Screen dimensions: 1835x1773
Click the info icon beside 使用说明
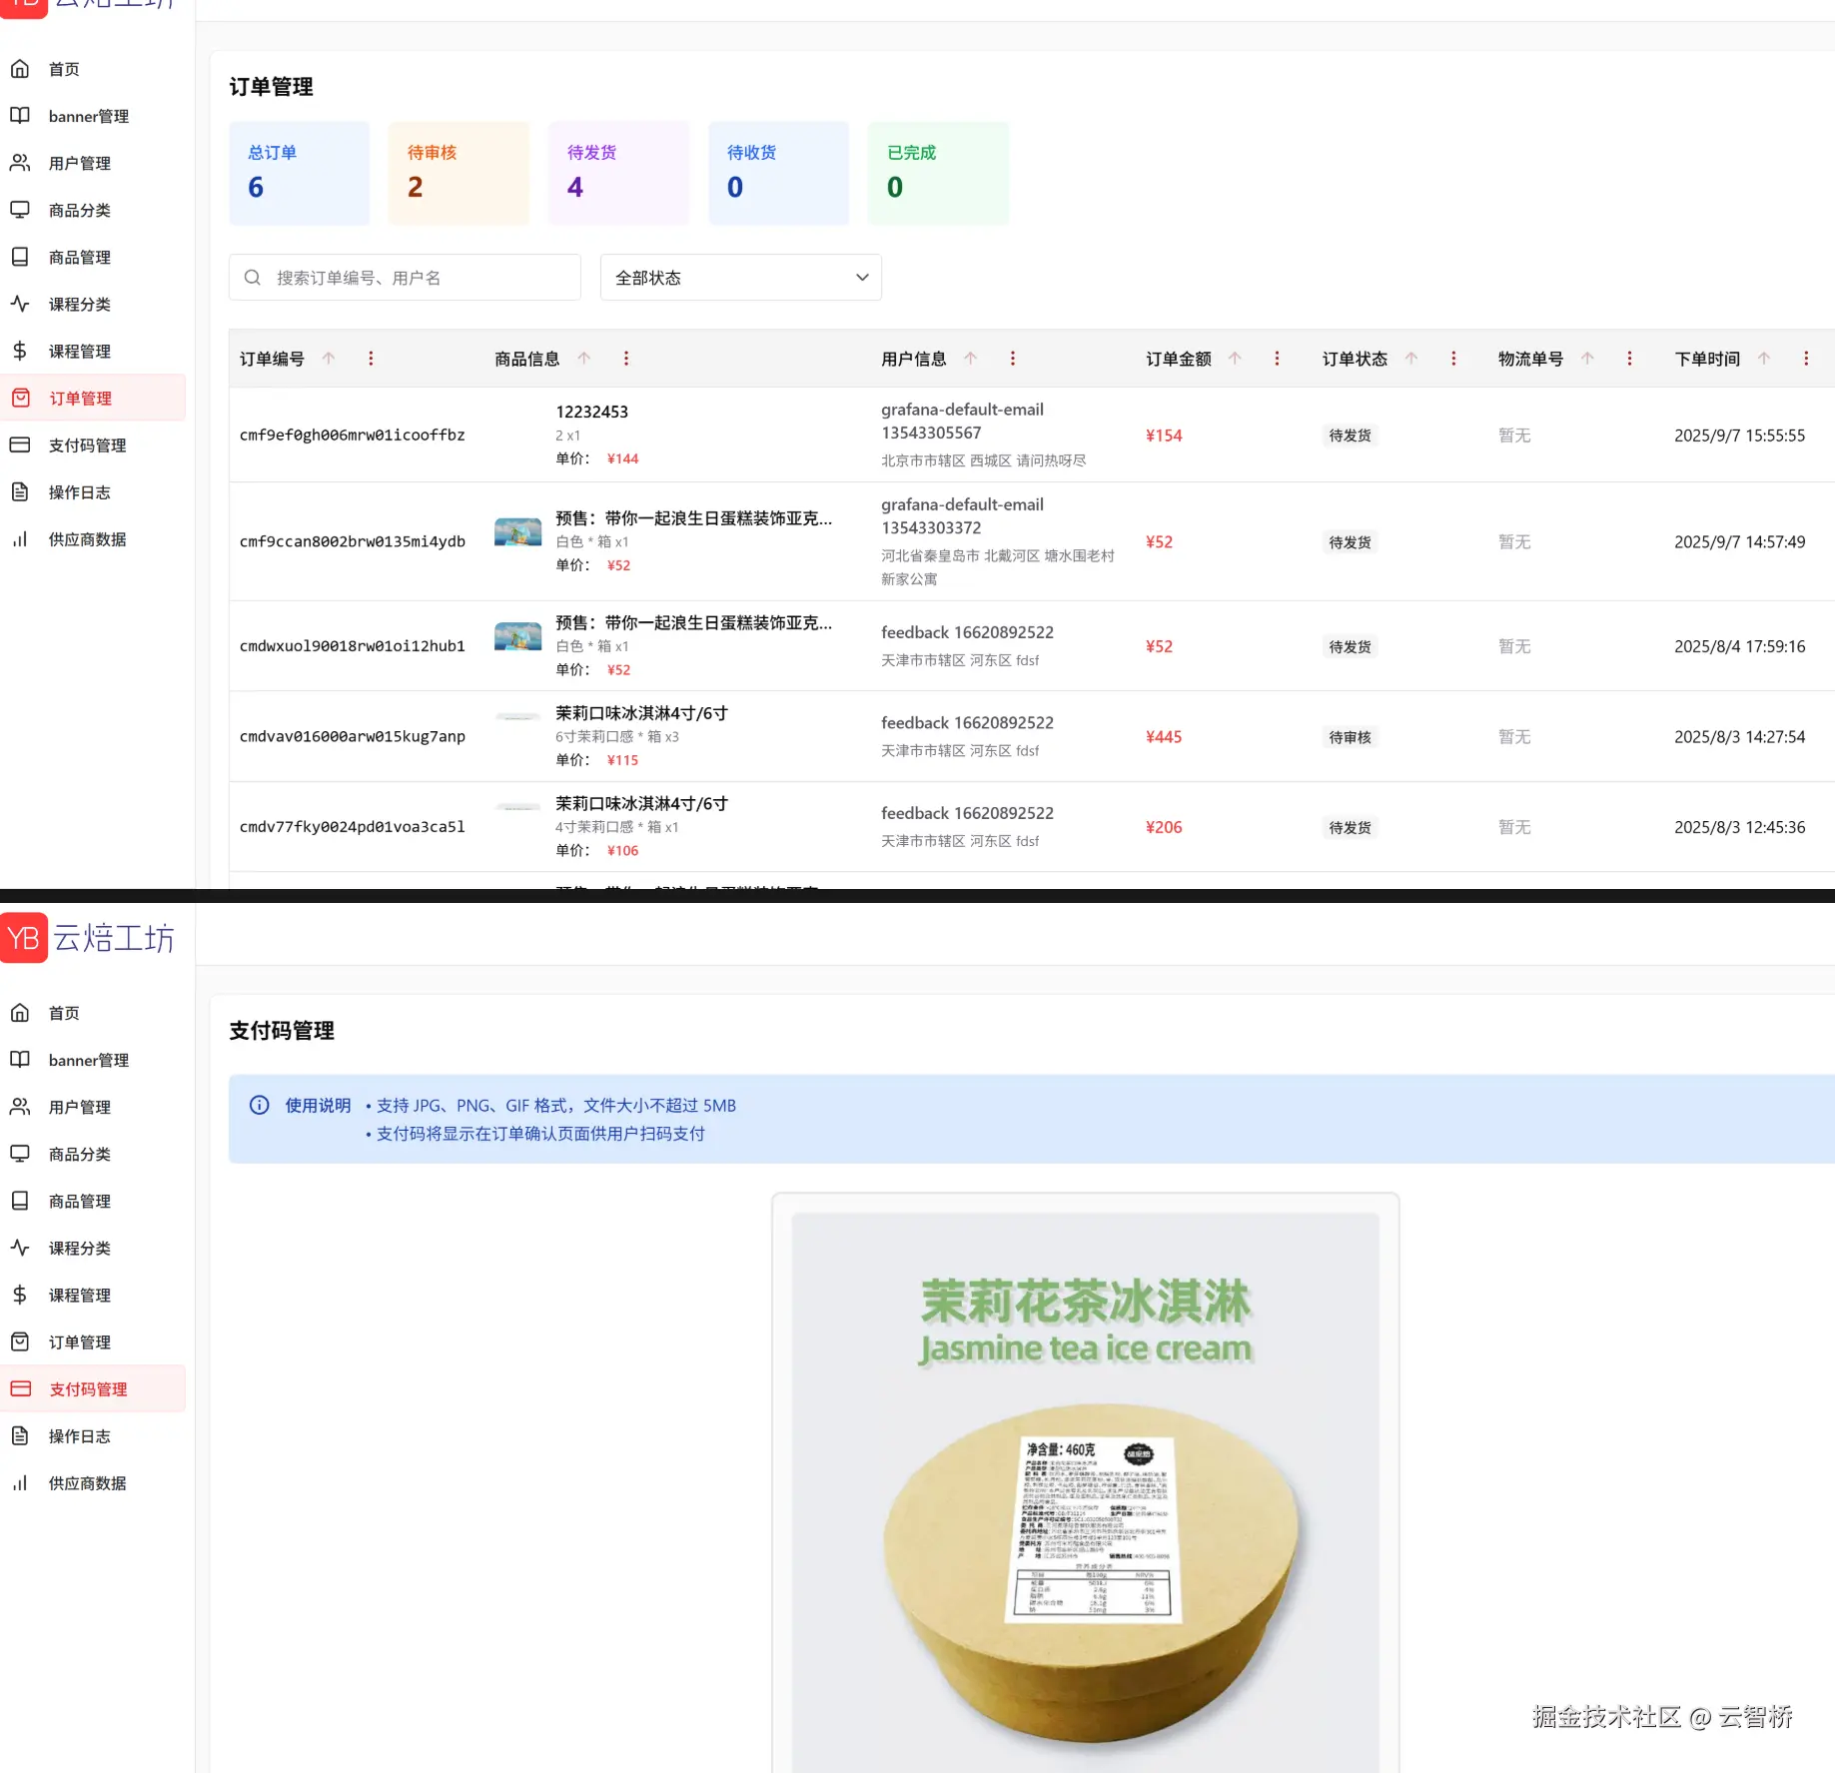(260, 1105)
